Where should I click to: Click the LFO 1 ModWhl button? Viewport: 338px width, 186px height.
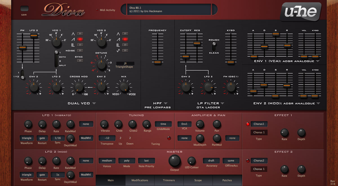pos(86,138)
